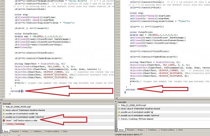The image size is (210, 136).
Task: Click the warning icon beside 'ColorPrice' in the left error list
Action: pyautogui.click(x=4, y=117)
